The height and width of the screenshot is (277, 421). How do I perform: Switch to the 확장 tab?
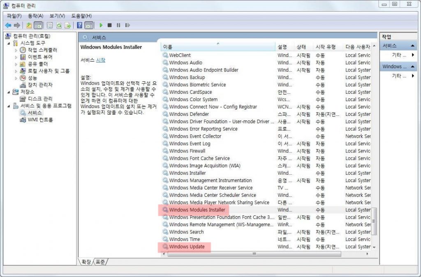(86, 262)
